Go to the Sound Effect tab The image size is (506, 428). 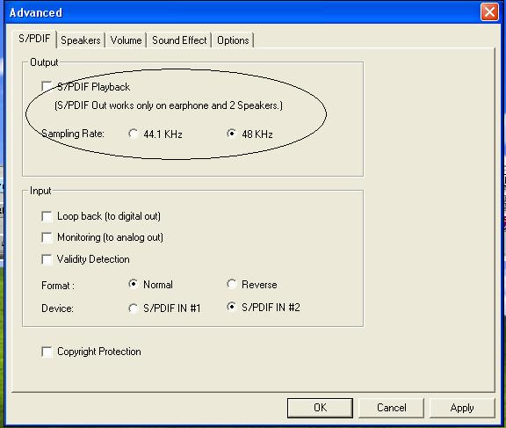click(x=179, y=40)
